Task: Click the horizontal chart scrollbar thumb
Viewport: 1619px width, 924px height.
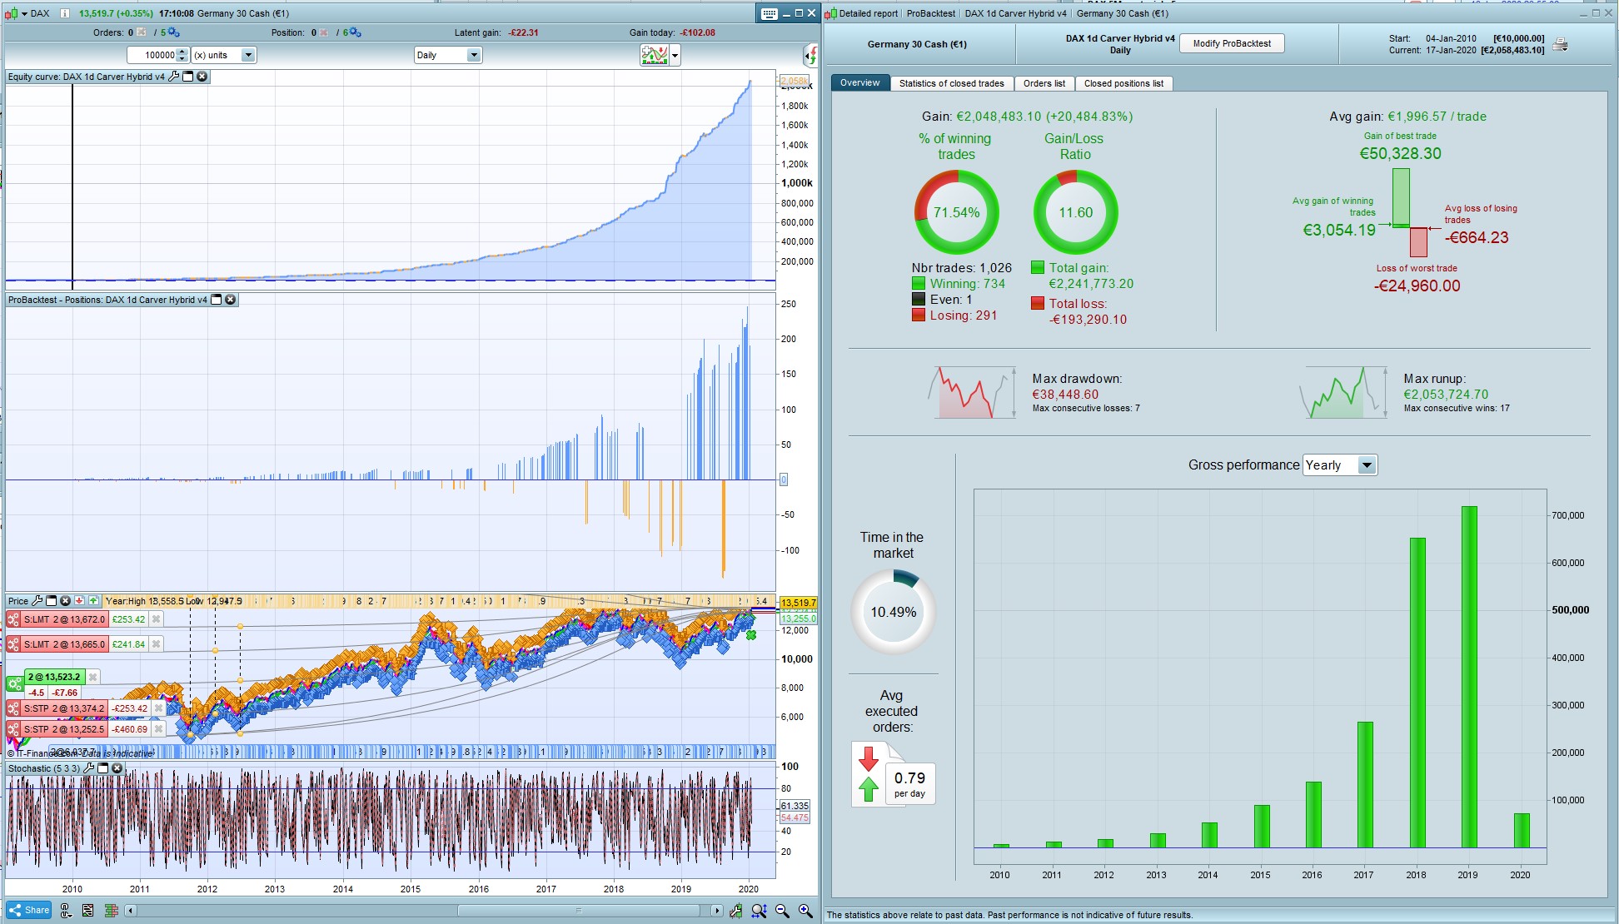Action: coord(579,911)
